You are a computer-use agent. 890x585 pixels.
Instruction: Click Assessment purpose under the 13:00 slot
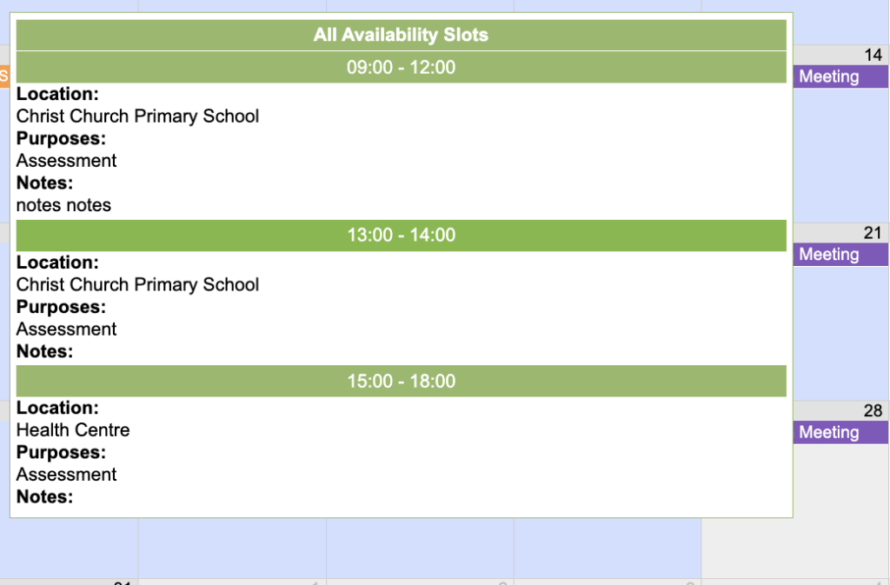click(66, 329)
